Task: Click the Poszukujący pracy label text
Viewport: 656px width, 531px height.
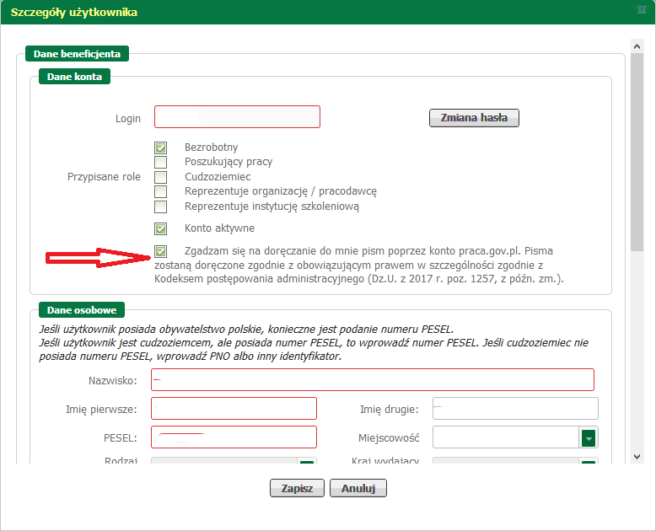Action: (229, 162)
